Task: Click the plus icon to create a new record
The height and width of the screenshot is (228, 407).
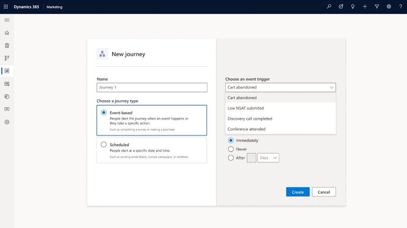Action: click(365, 6)
